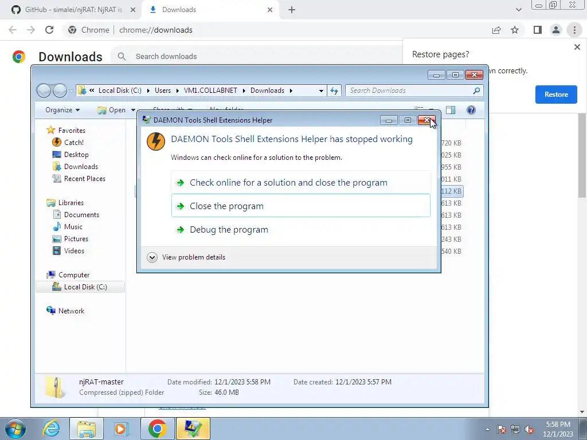587x440 pixels.
Task: Expand View problem details
Action: coord(186,257)
